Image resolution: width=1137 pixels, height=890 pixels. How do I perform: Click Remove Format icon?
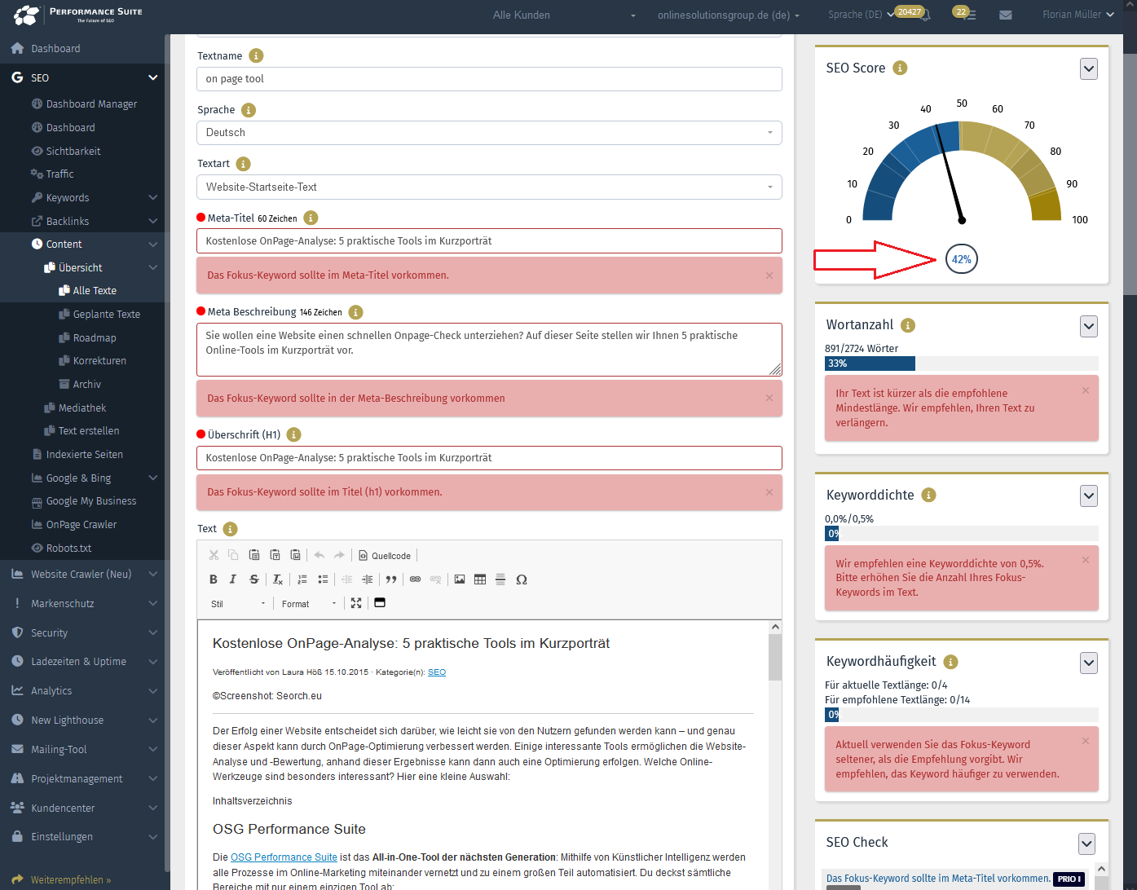tap(277, 579)
